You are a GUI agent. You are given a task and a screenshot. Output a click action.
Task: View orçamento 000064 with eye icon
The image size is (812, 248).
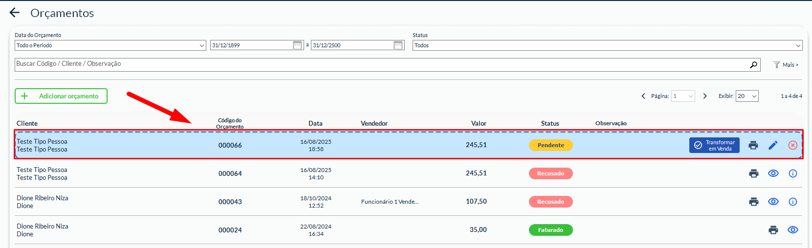[x=773, y=173]
